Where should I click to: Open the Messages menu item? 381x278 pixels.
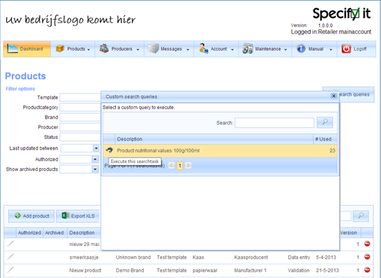pyautogui.click(x=169, y=49)
